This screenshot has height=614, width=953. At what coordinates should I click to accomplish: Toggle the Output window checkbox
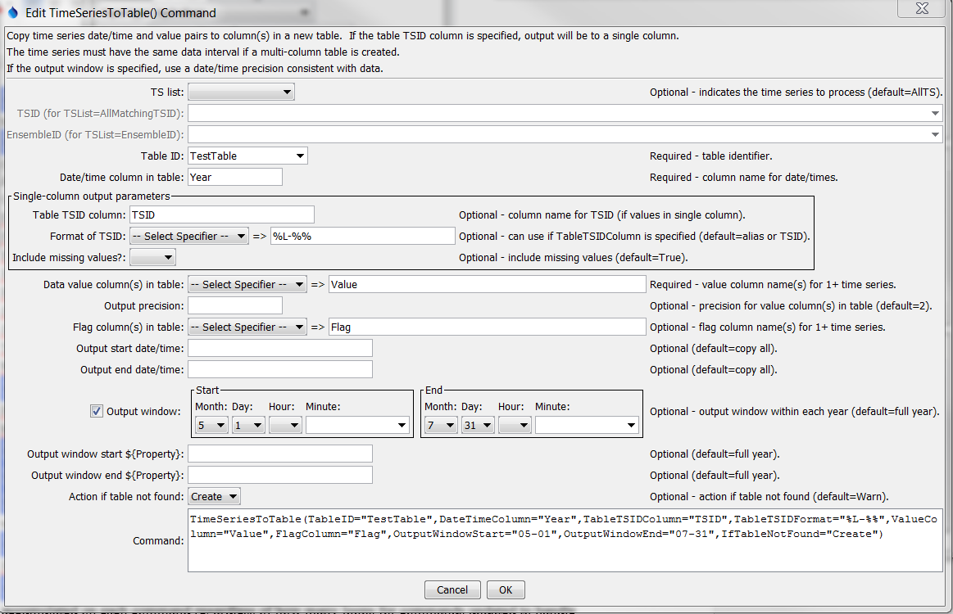pyautogui.click(x=97, y=411)
